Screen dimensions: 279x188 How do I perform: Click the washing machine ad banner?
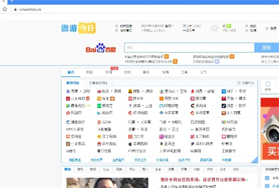click(x=270, y=129)
